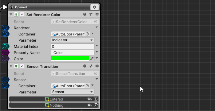The image size is (215, 111).
Task: Open help for Sensor Transition
Action: pyautogui.click(x=85, y=66)
